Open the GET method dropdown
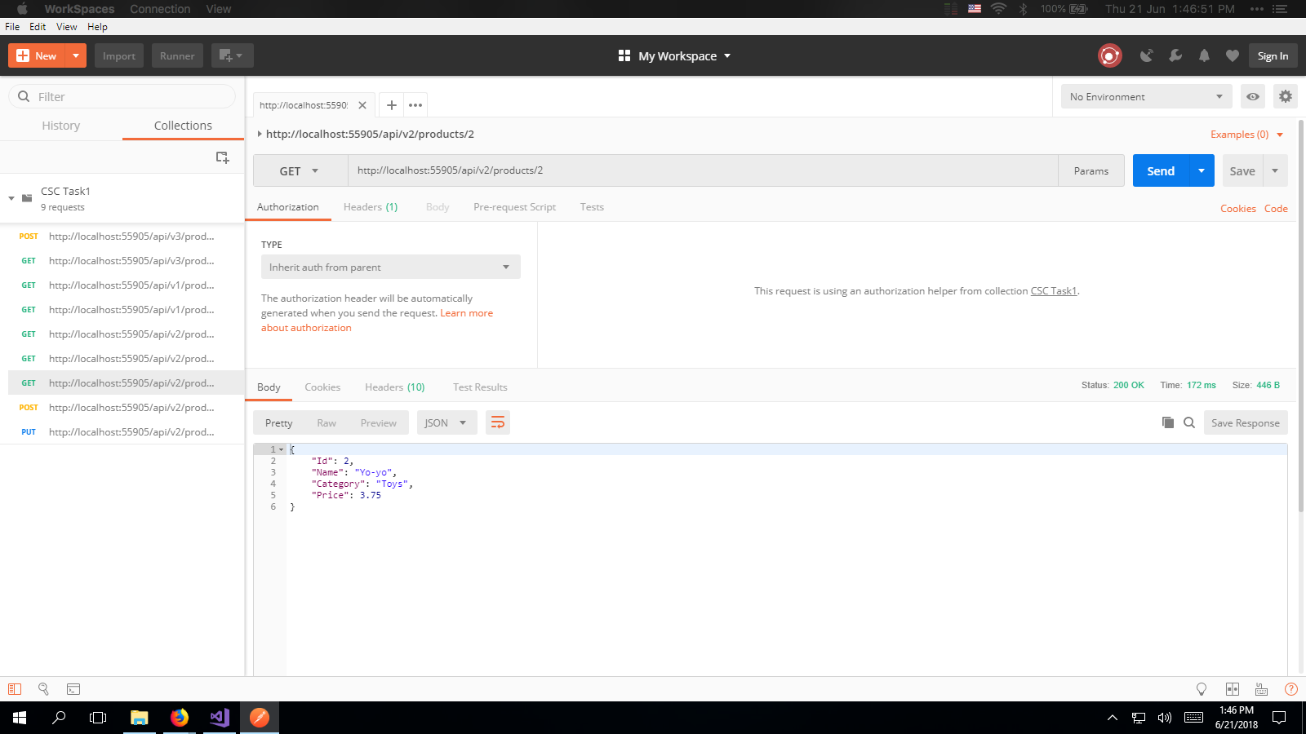 [x=300, y=171]
